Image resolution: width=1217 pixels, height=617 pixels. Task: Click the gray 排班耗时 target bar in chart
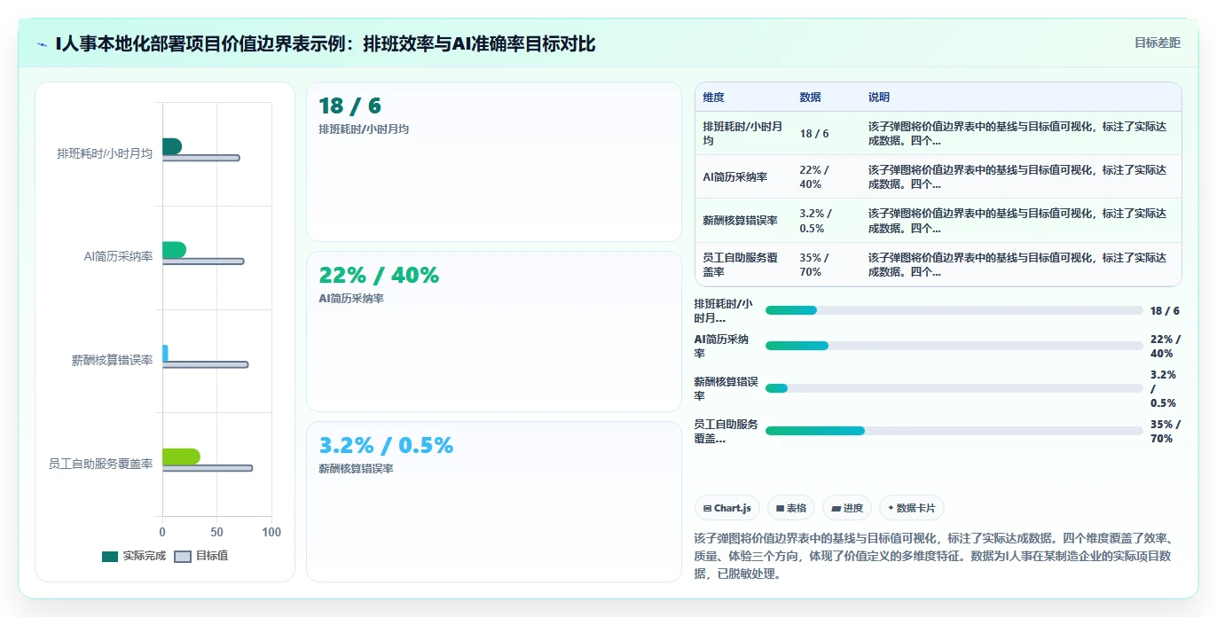(200, 158)
